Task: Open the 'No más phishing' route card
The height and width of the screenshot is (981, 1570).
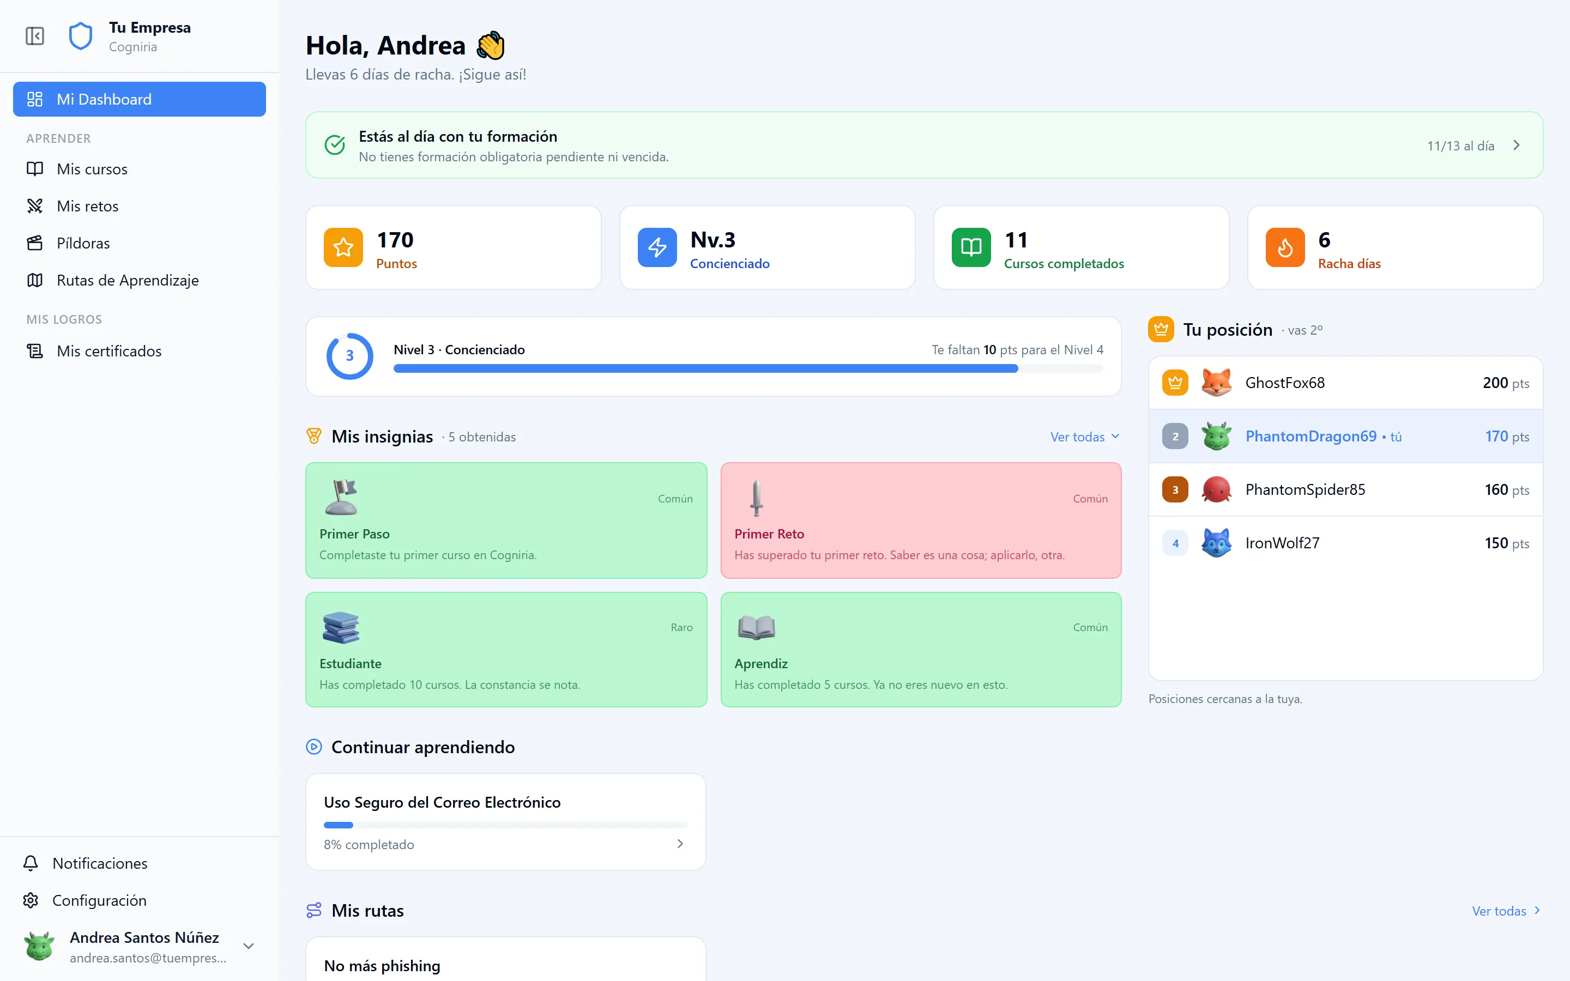Action: (x=505, y=959)
